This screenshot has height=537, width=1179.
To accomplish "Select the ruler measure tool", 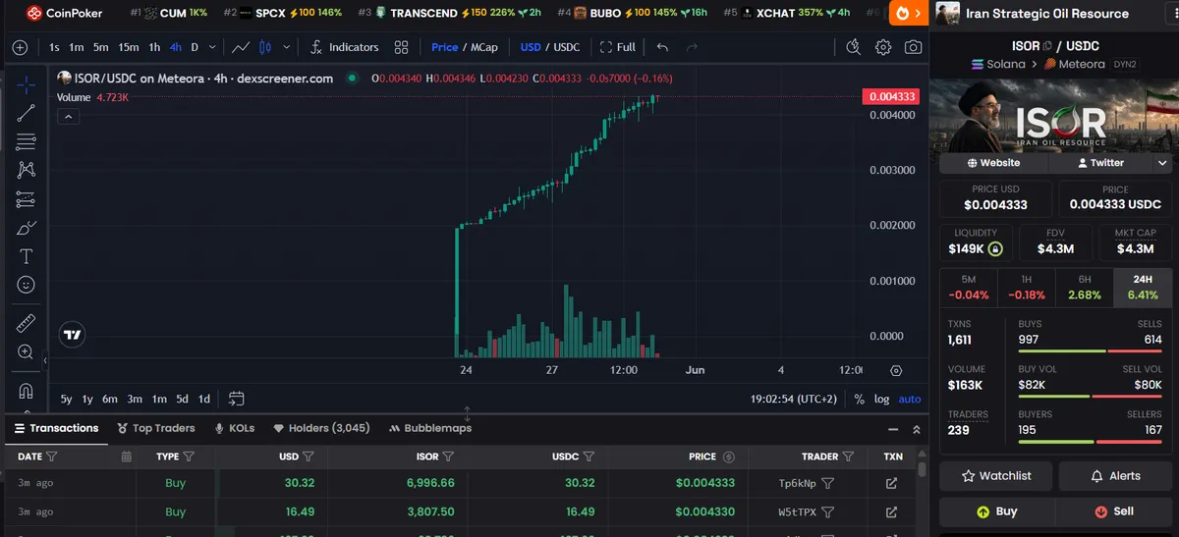I will point(27,323).
